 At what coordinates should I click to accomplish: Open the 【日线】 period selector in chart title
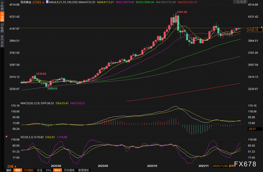[x=36, y=2]
